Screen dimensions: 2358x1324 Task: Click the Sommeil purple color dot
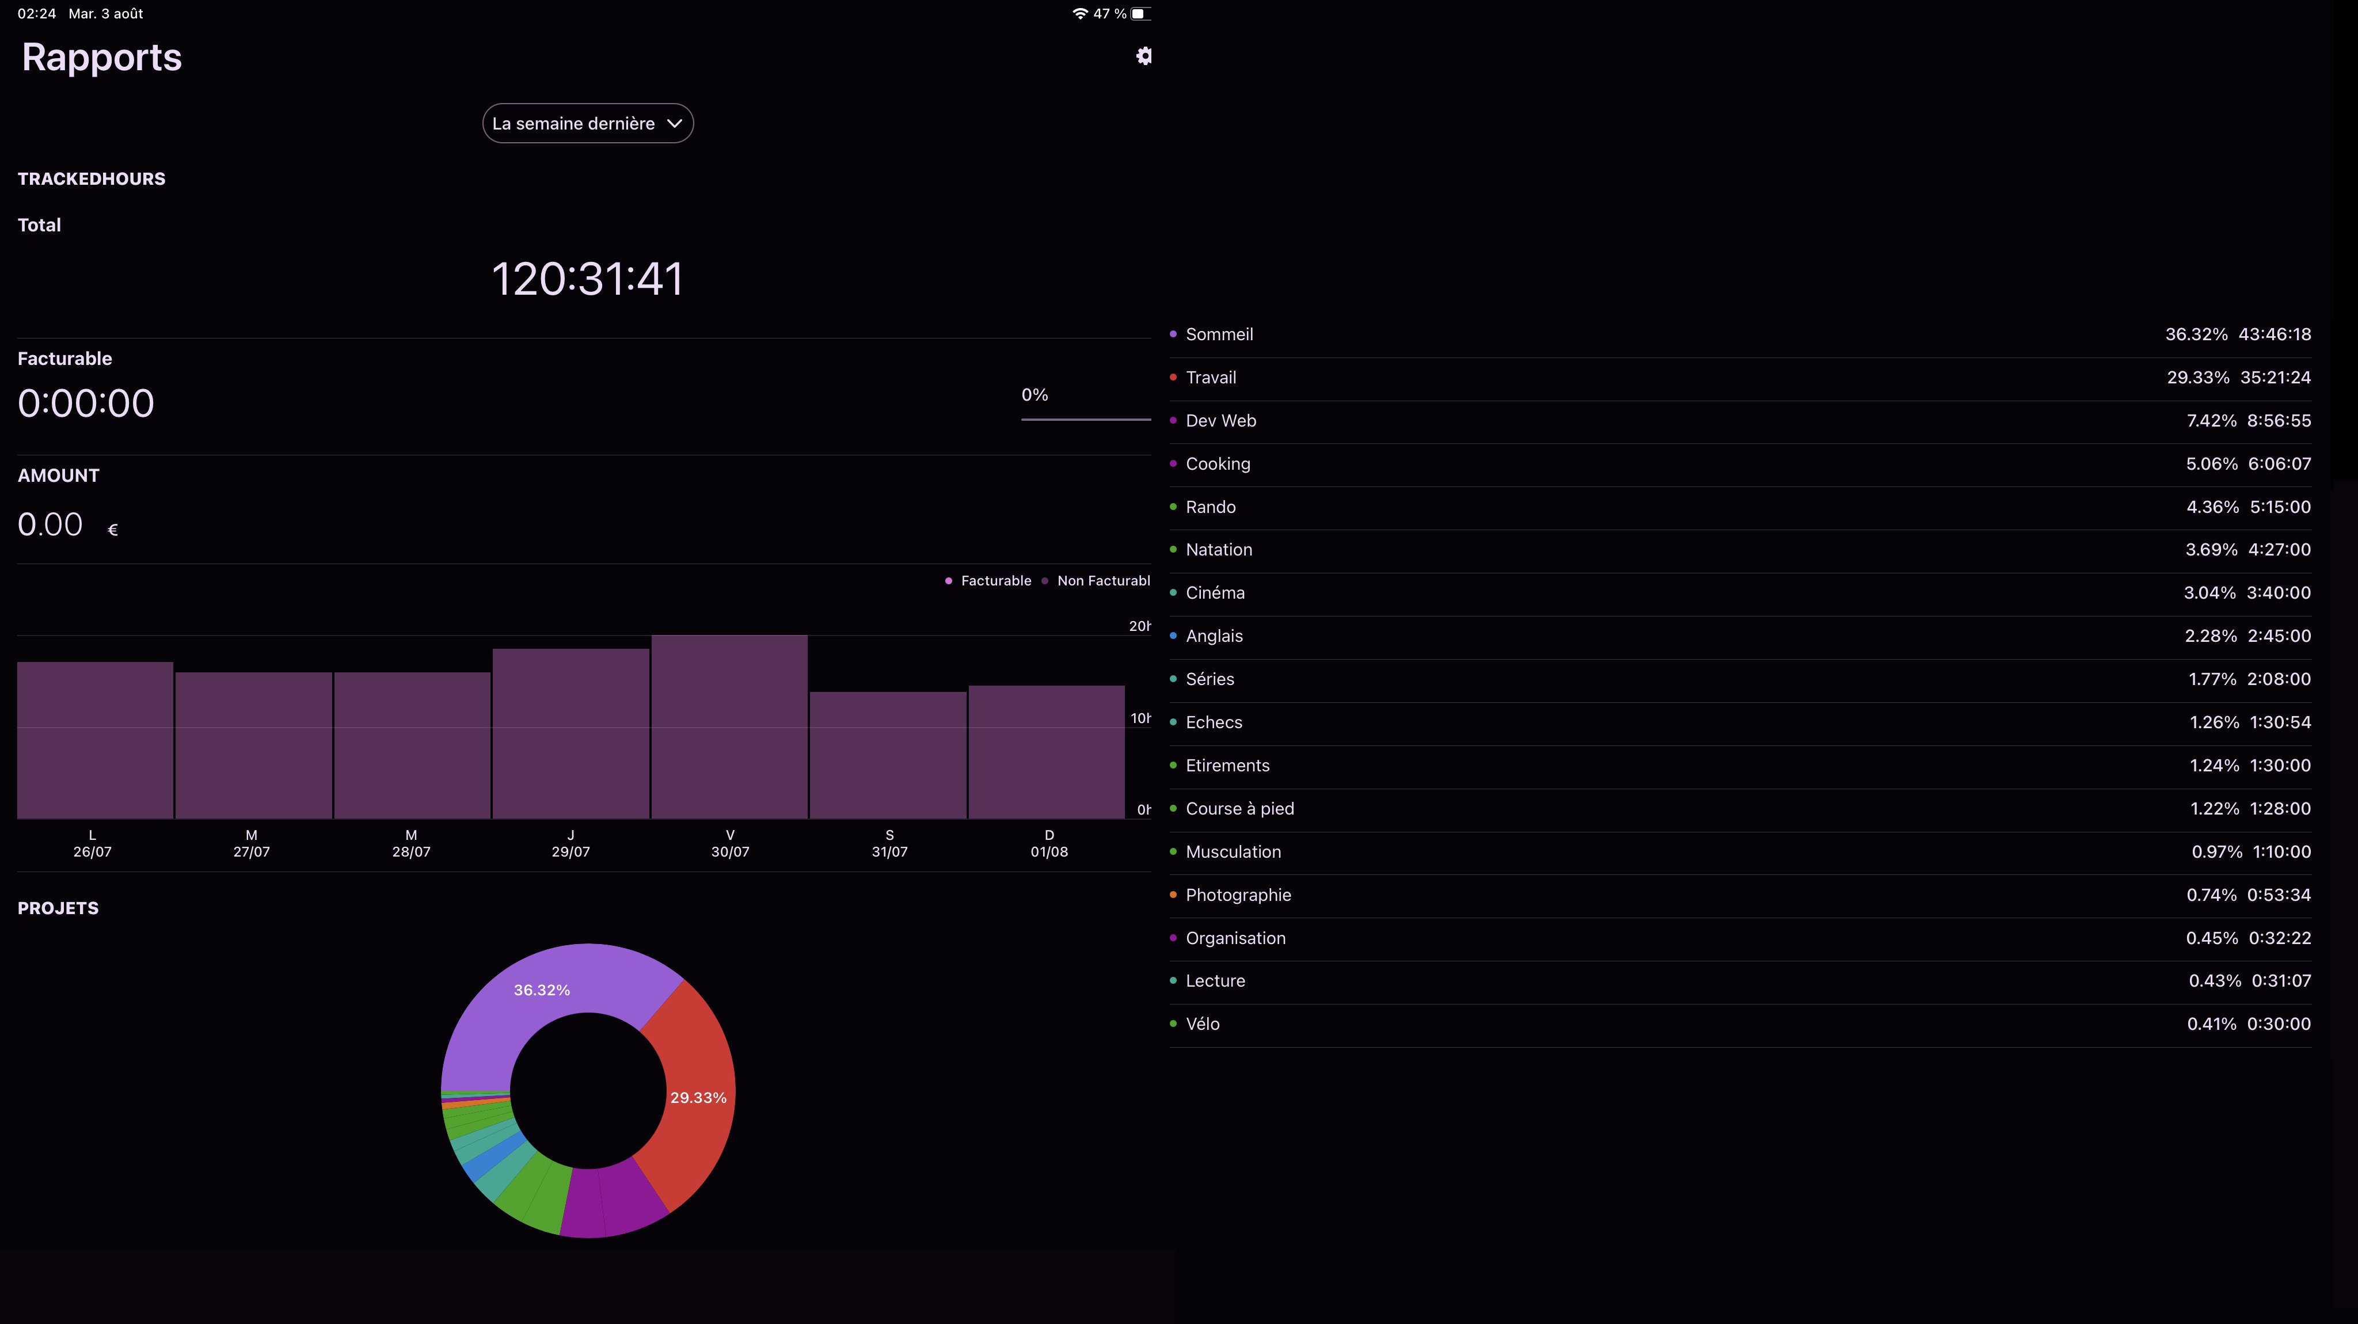1173,334
